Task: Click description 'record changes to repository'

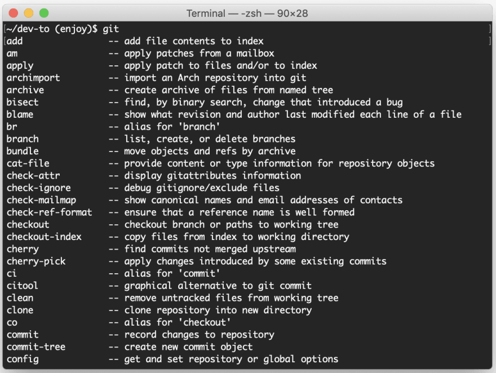Action: (x=199, y=335)
